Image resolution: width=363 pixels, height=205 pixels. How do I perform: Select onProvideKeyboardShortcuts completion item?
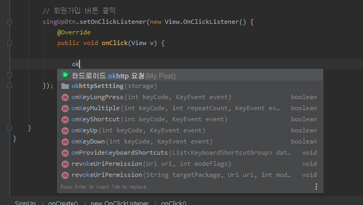[x=190, y=153]
